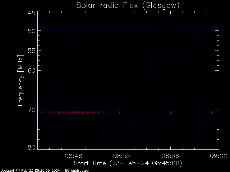Click the "BG subtracted" footer text

tap(77, 171)
